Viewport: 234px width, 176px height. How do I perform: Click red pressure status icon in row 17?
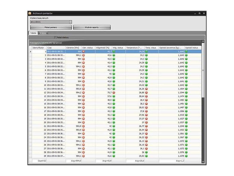point(84,111)
